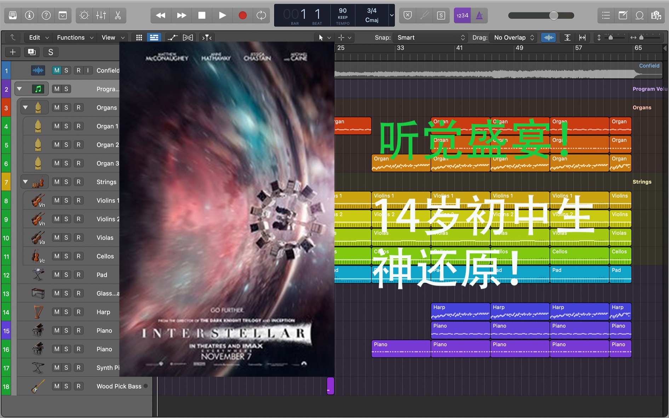Image resolution: width=669 pixels, height=418 pixels.
Task: Click the horizontal auto zoom icon
Action: [582, 38]
